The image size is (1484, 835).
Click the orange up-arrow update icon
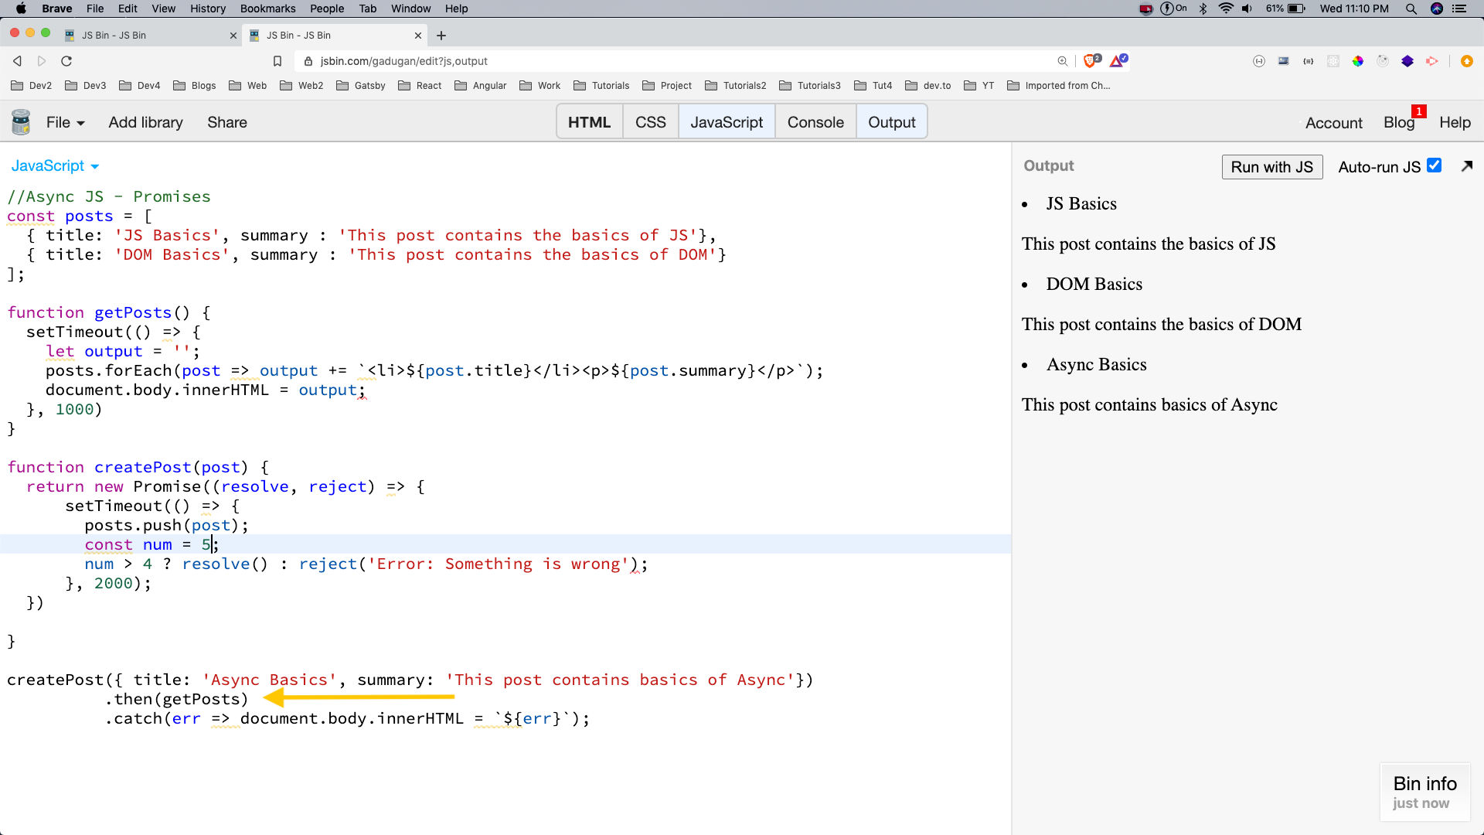point(1466,61)
